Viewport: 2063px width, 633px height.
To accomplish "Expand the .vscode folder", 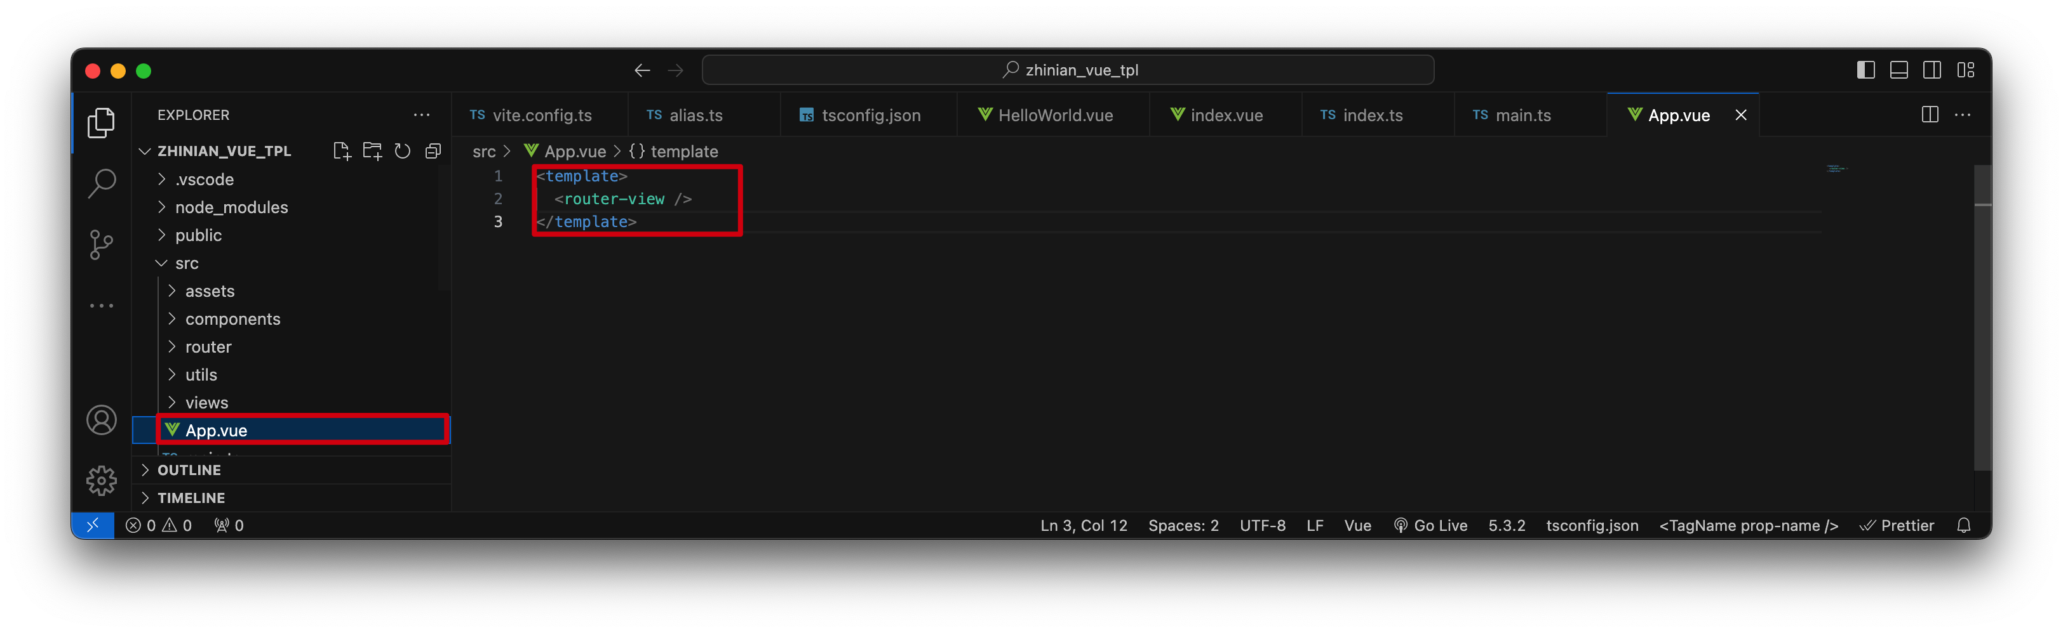I will coord(292,179).
